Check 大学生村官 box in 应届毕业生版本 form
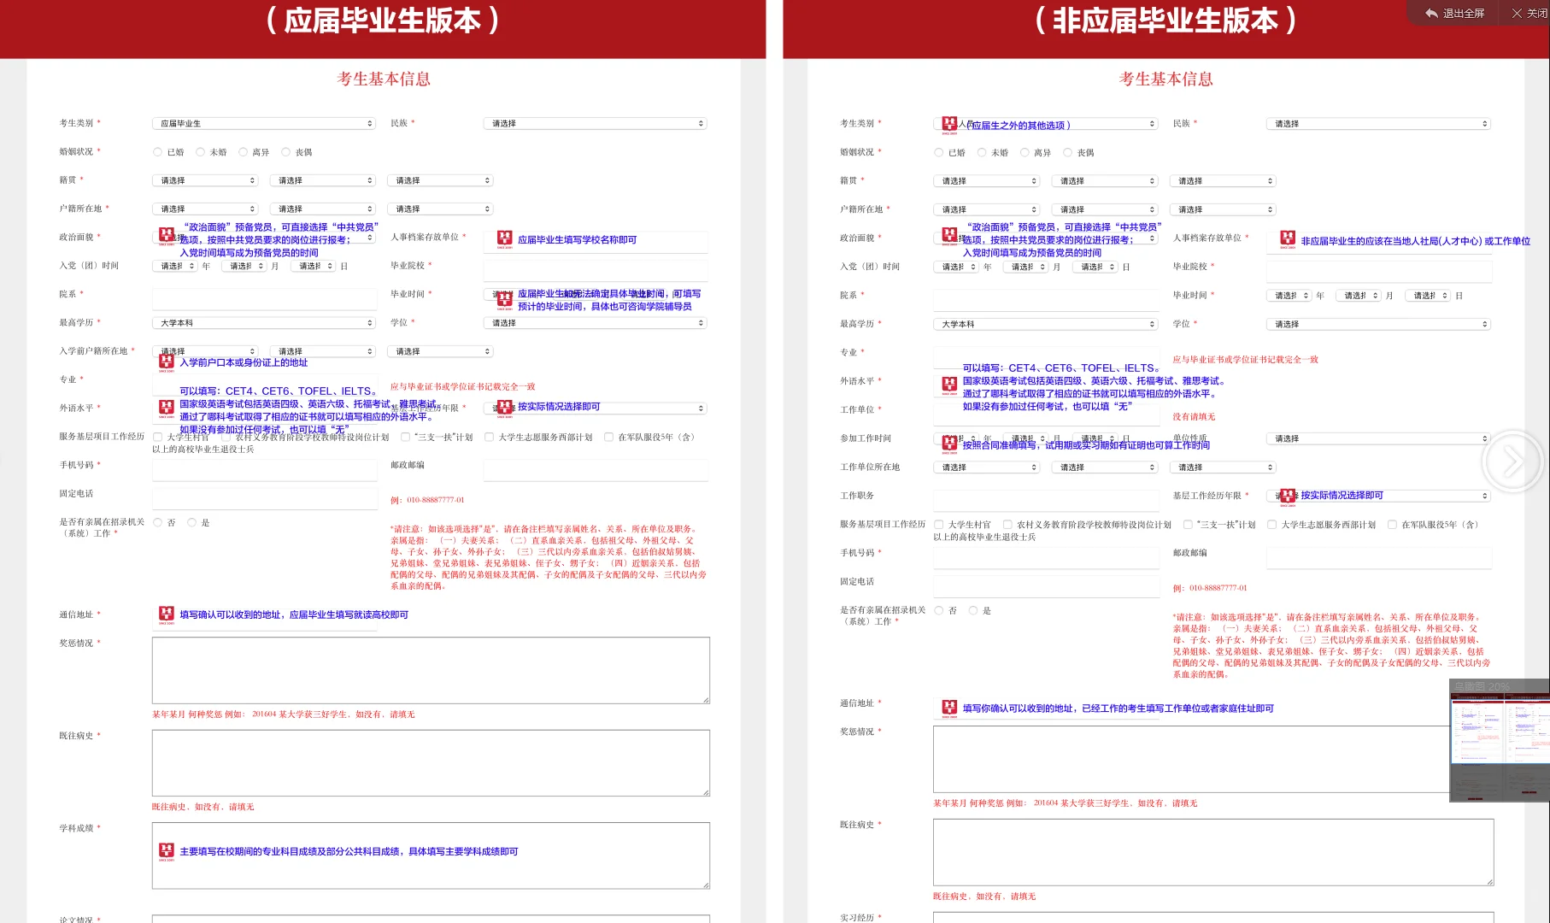The image size is (1550, 923). coord(157,437)
